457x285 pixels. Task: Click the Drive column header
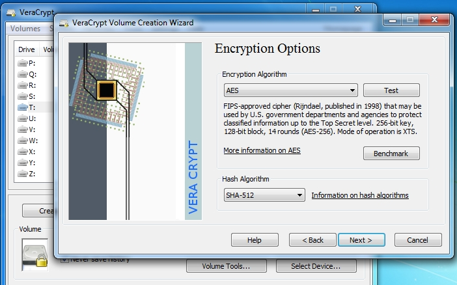[x=27, y=49]
